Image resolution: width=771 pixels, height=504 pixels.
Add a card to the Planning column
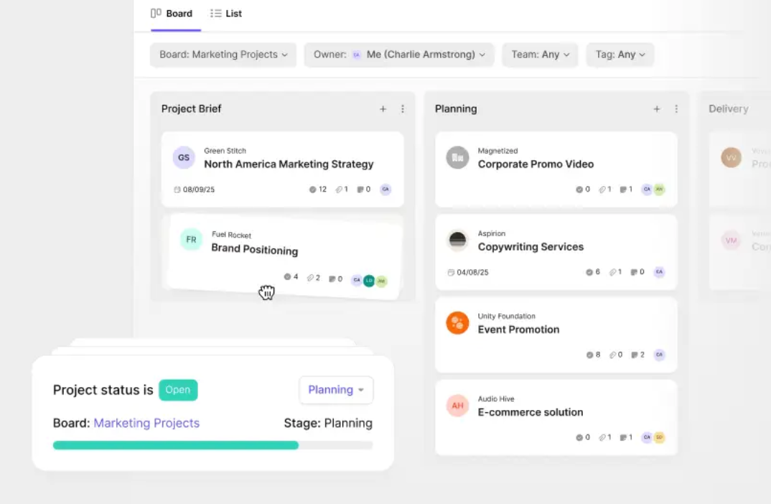[x=656, y=109]
